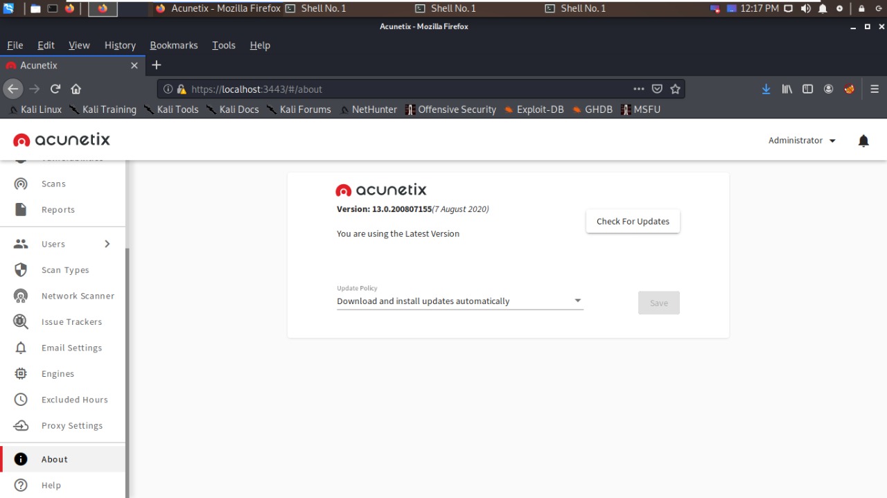
Task: Click the volume icon in system tray
Action: click(805, 8)
